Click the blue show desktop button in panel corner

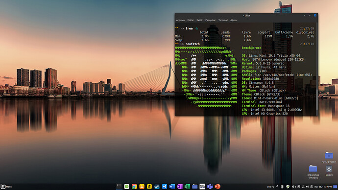[x=335, y=187]
